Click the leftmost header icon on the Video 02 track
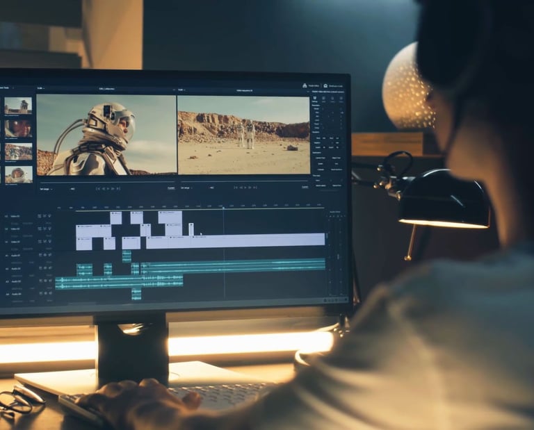Image resolution: width=534 pixels, height=430 pixels. pos(40,229)
